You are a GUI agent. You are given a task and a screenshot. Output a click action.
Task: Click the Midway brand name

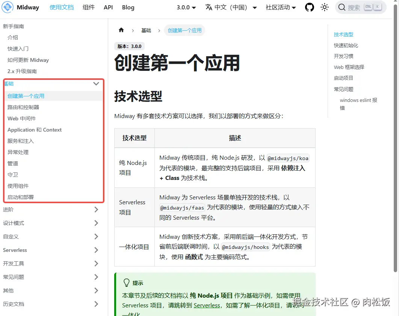coord(28,7)
